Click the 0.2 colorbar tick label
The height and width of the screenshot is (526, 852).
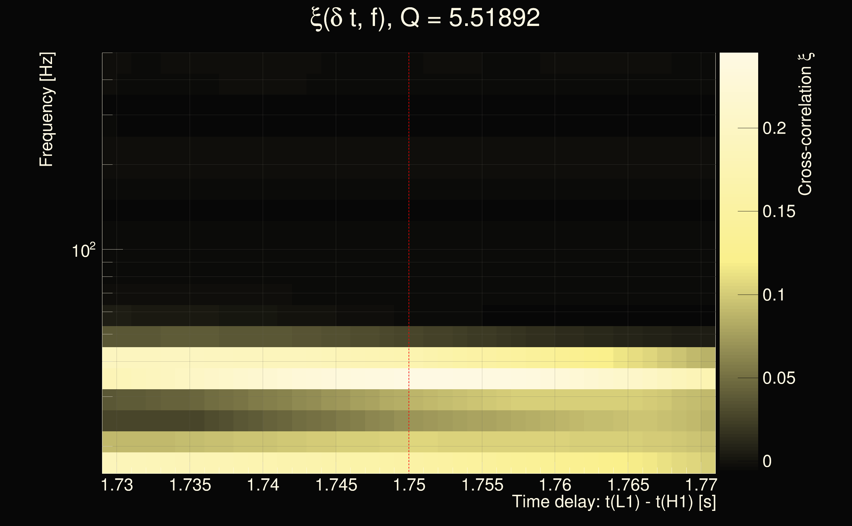tap(774, 128)
